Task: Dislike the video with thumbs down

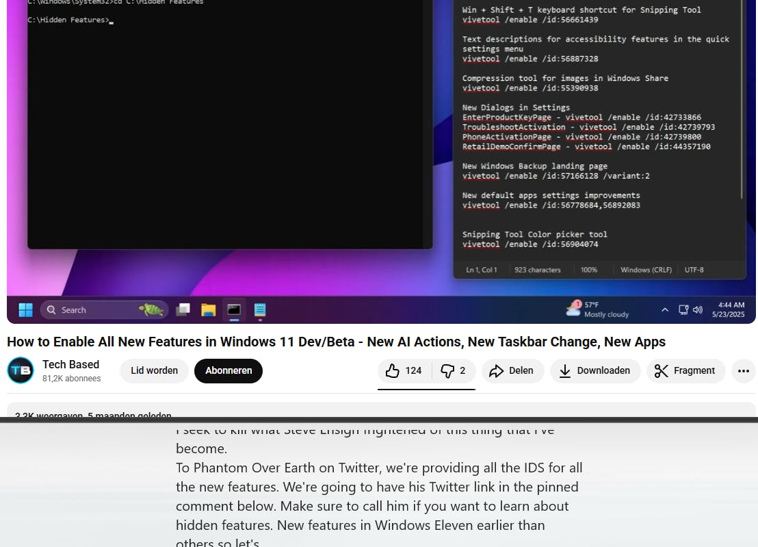Action: point(453,371)
